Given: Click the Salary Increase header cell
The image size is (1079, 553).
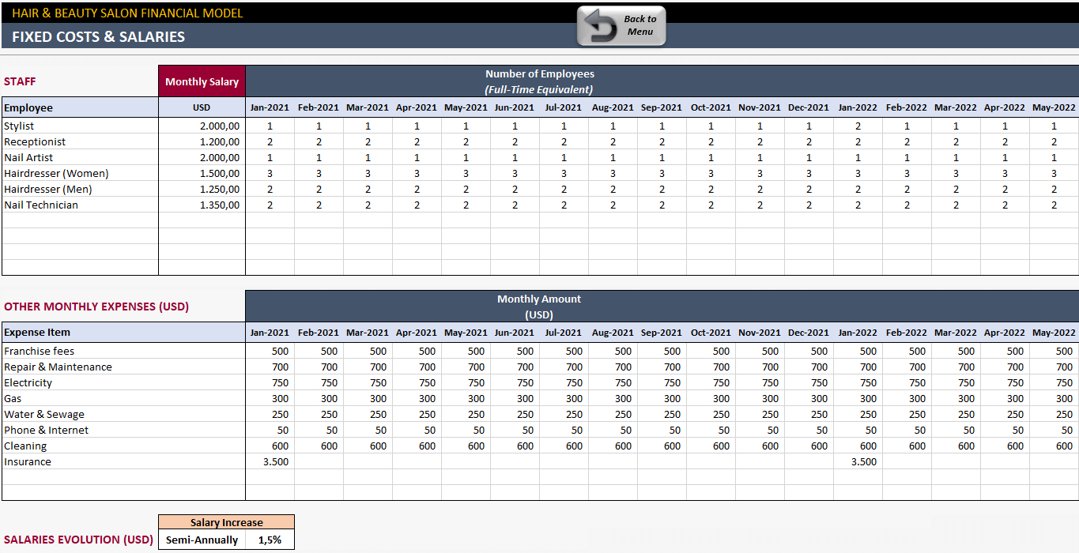Looking at the screenshot, I should (227, 522).
